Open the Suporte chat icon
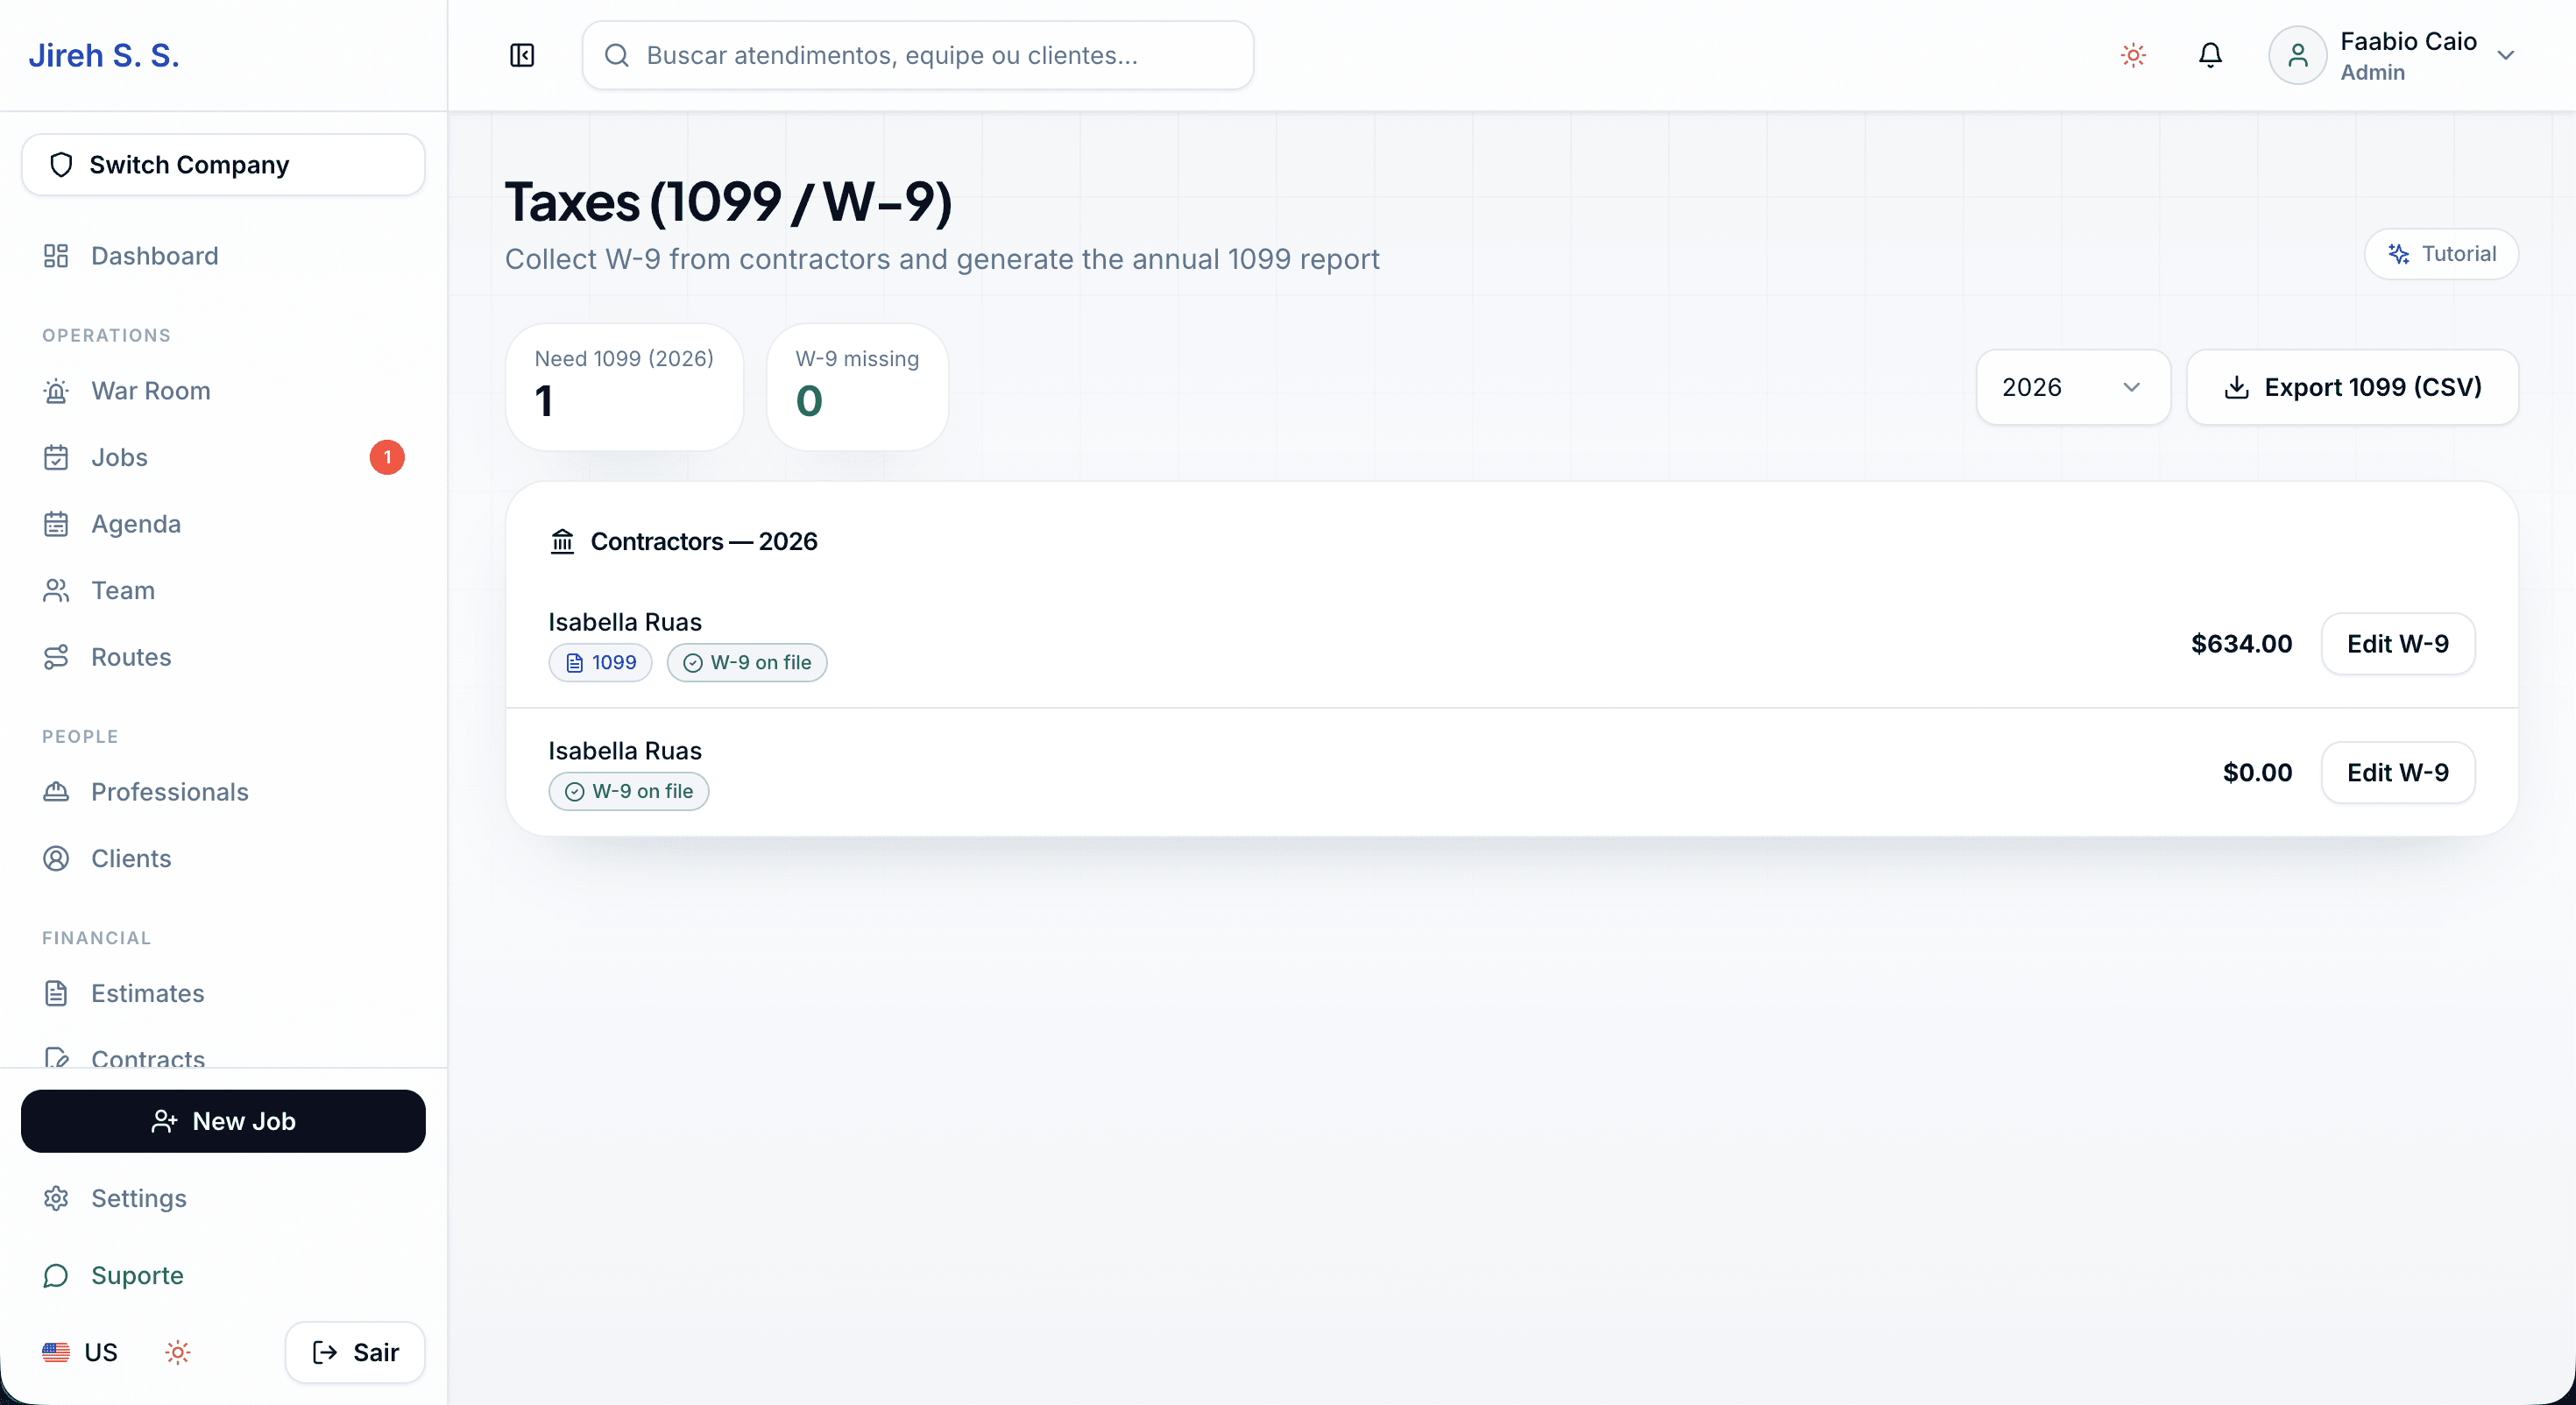The height and width of the screenshot is (1405, 2576). coord(56,1275)
